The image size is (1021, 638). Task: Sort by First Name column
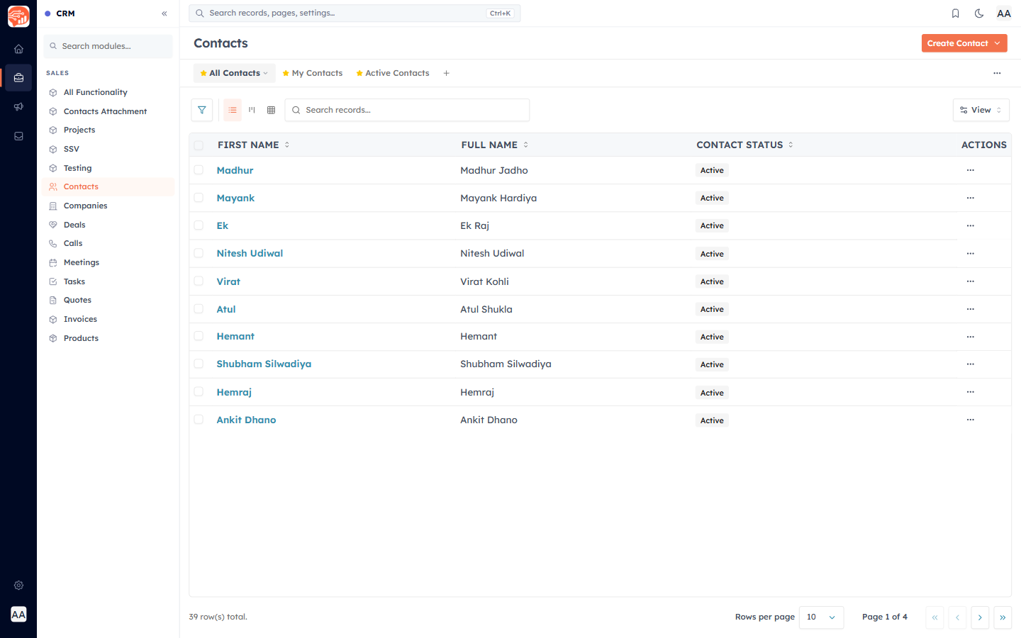coord(253,145)
